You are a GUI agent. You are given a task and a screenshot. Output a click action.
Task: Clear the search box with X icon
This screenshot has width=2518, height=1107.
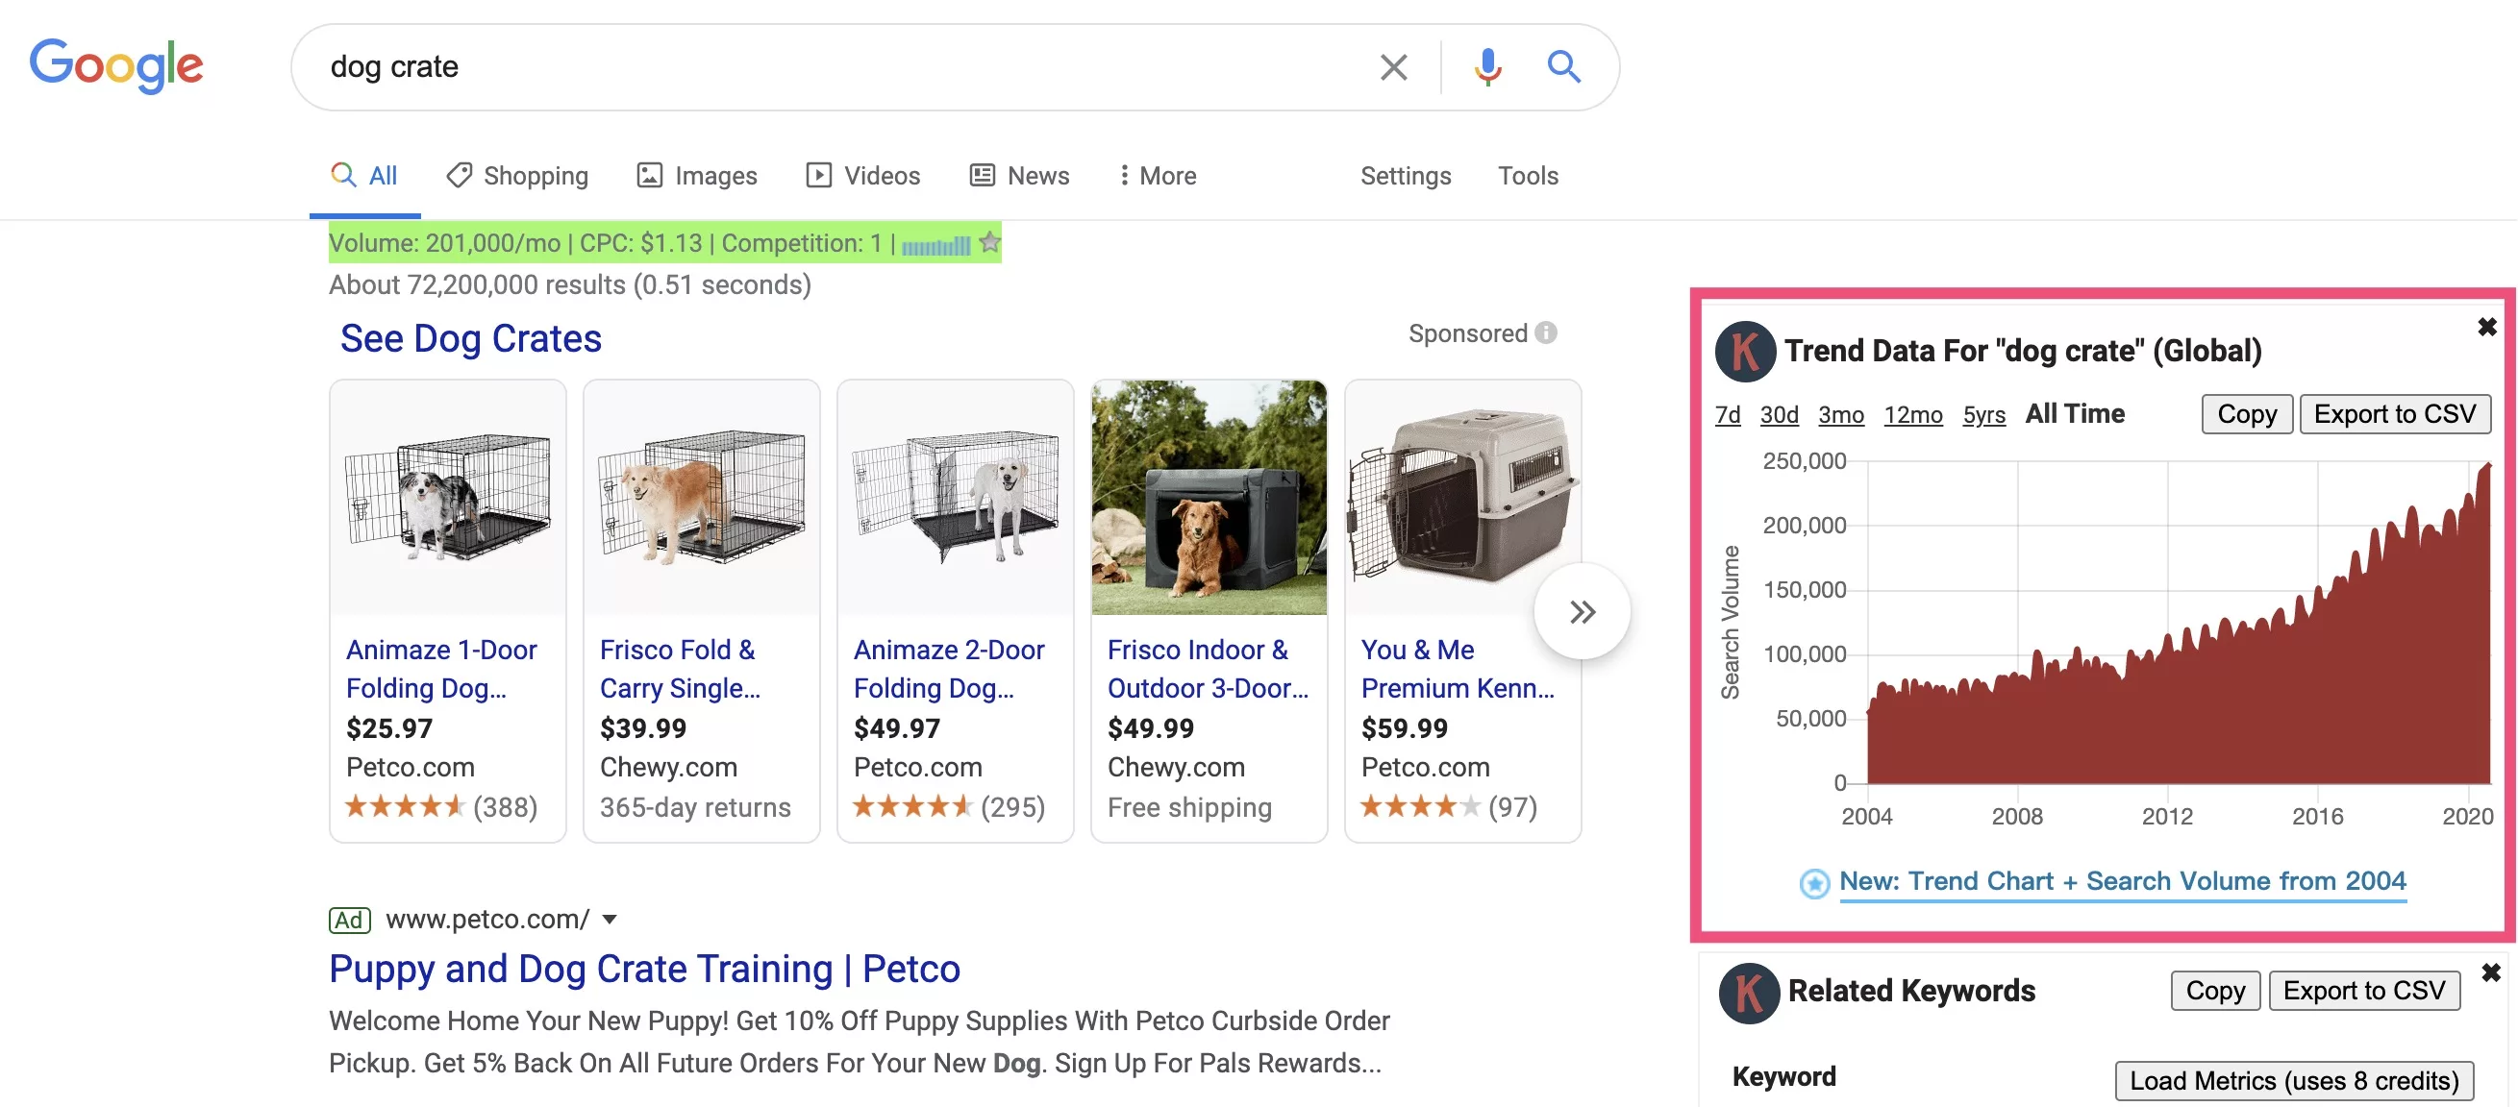coord(1393,66)
